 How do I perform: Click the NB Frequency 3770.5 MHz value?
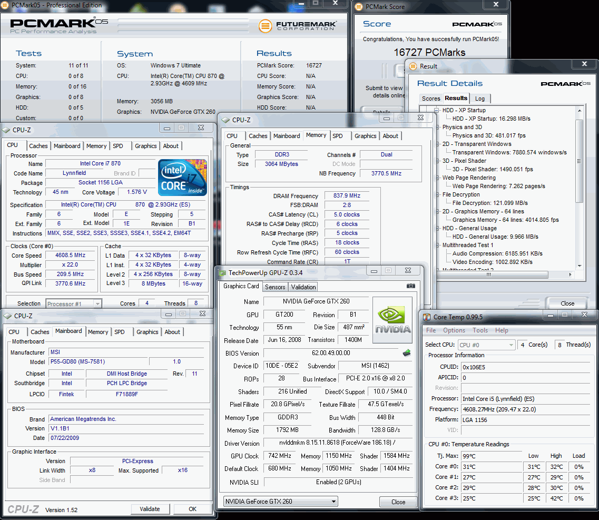[x=386, y=173]
